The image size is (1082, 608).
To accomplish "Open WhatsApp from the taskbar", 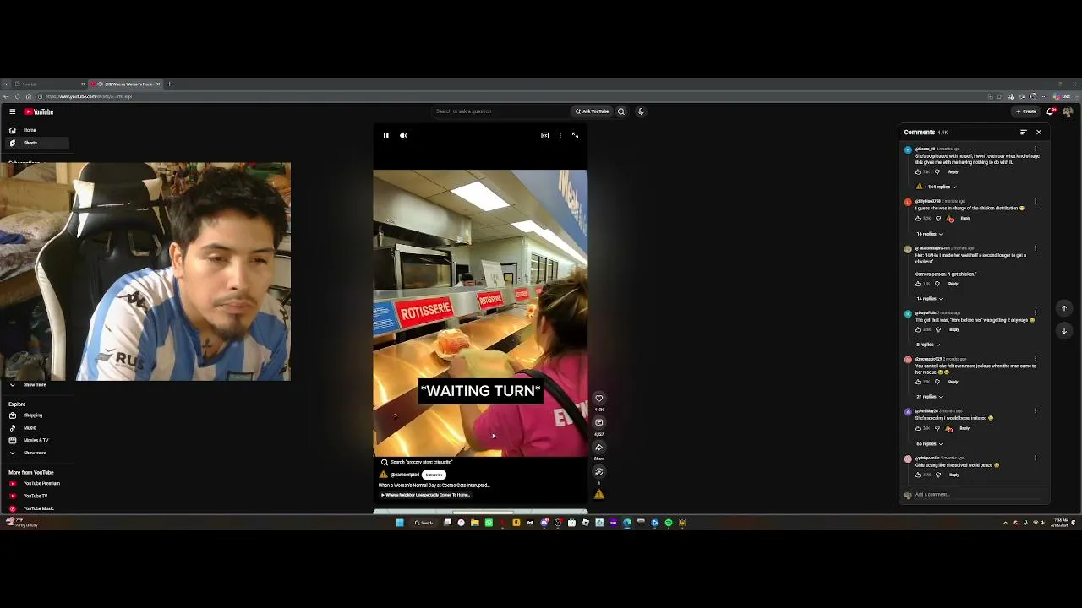I will (489, 523).
